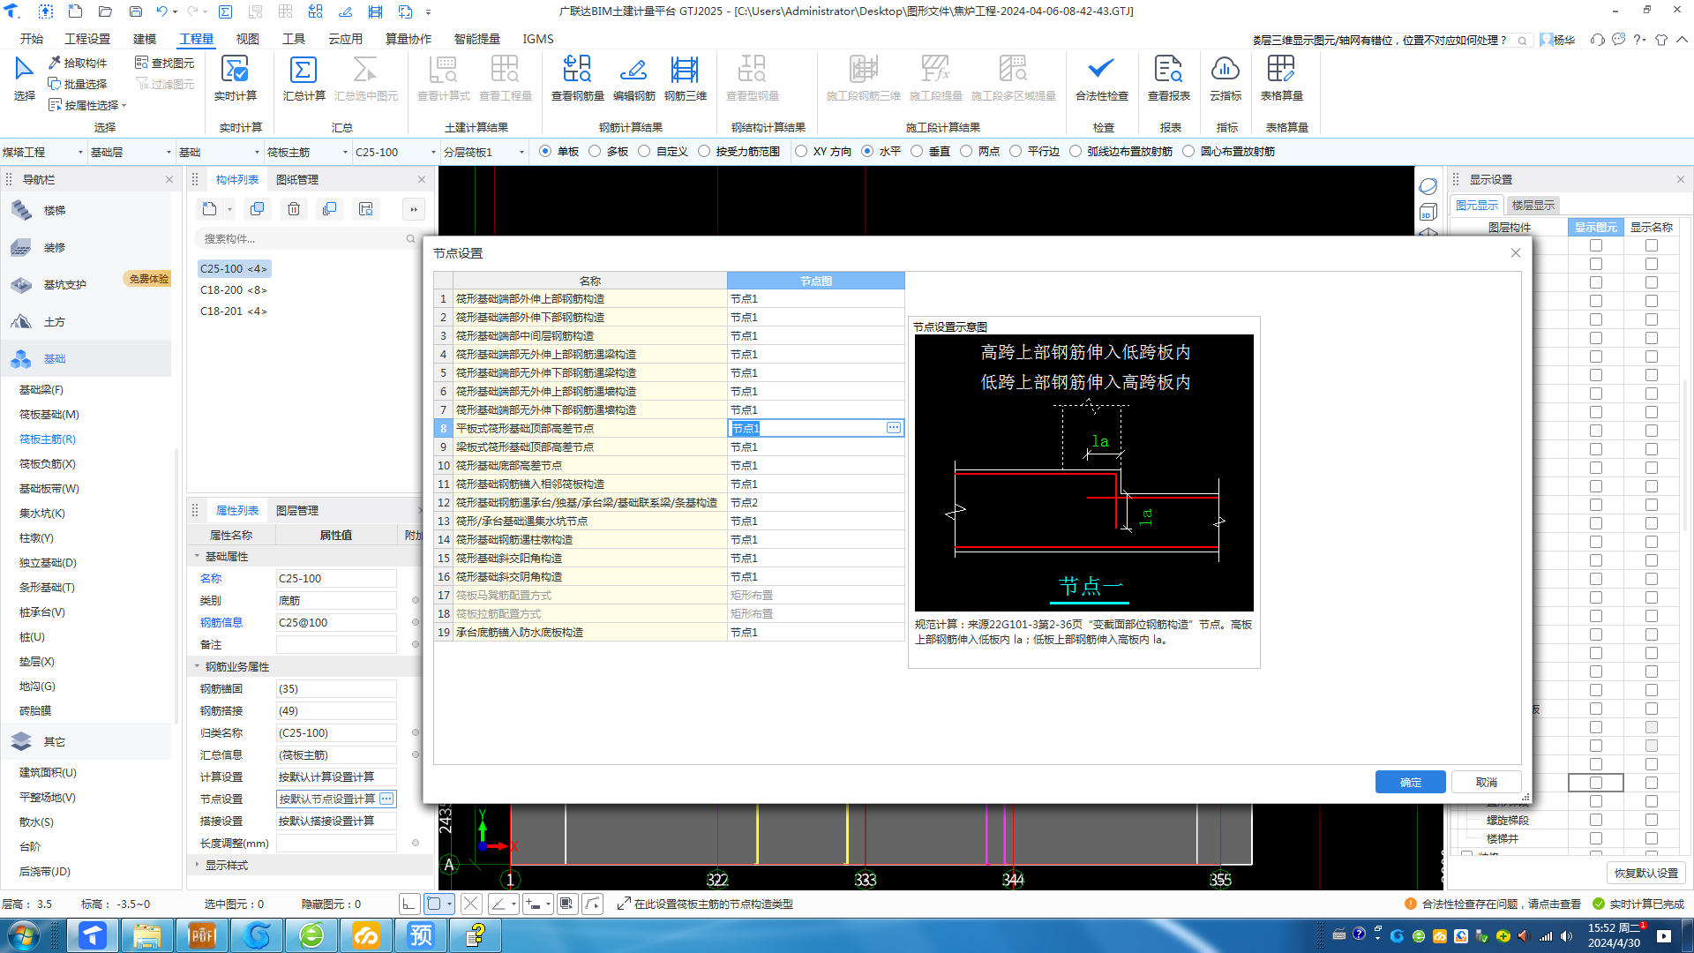Click delete trash icon in 构件列表
This screenshot has height=953, width=1694.
(294, 209)
